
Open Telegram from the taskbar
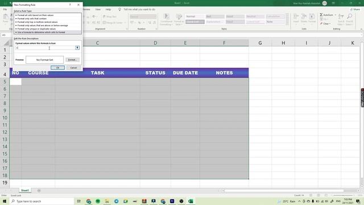pyautogui.click(x=116, y=201)
